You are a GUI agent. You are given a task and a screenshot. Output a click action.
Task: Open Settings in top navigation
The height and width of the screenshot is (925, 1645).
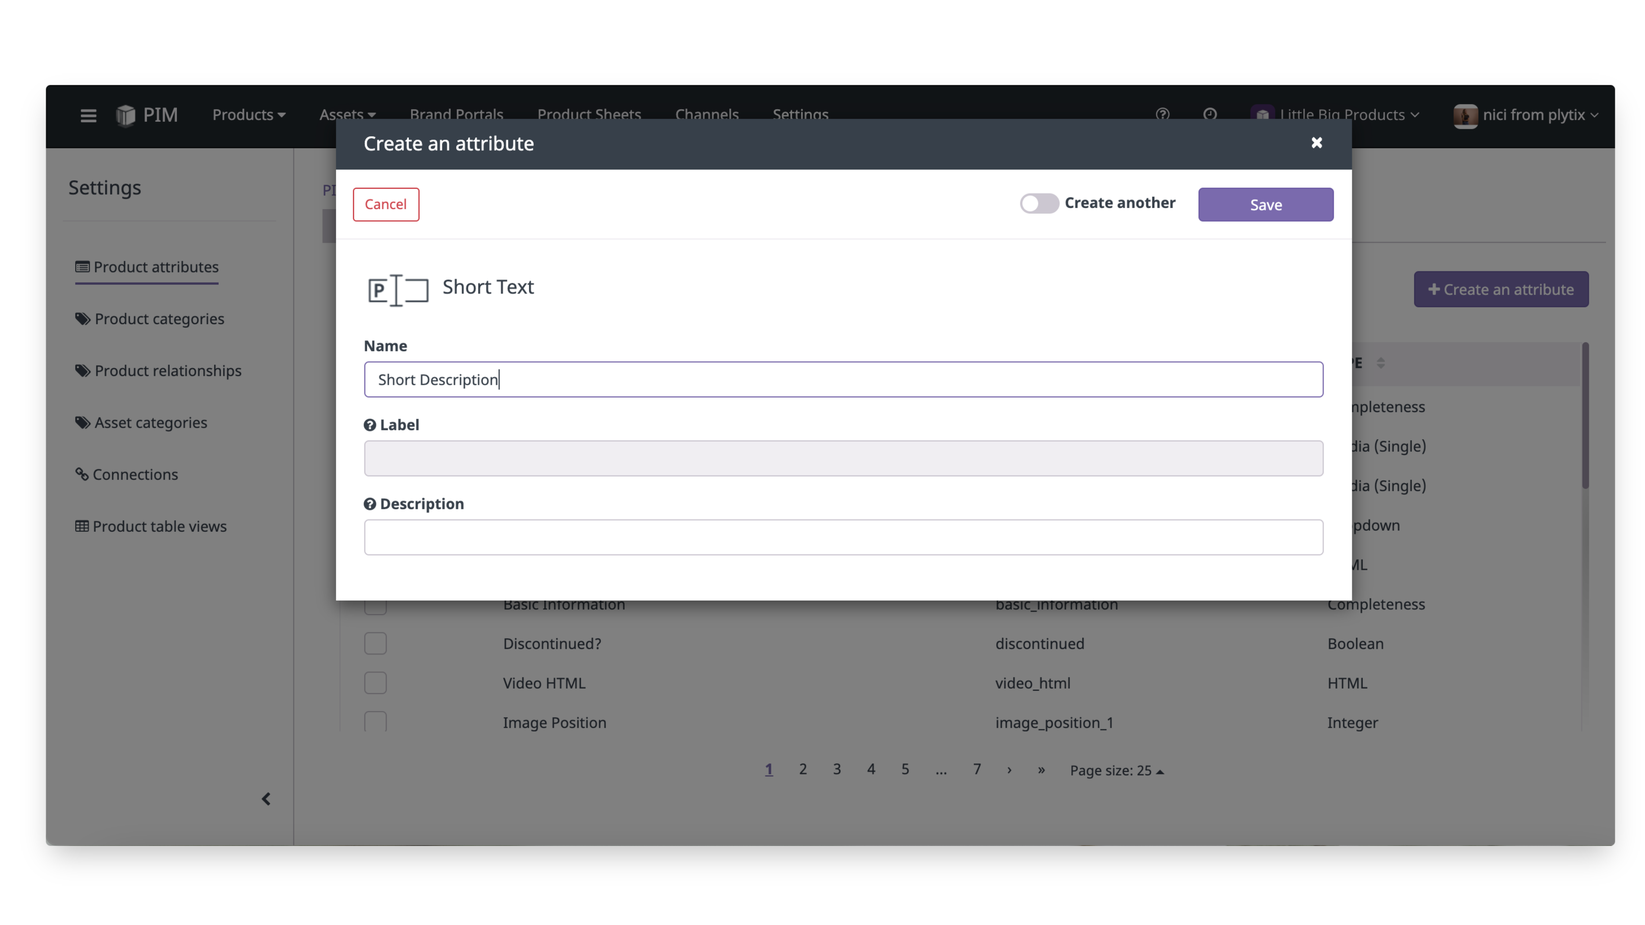click(800, 115)
